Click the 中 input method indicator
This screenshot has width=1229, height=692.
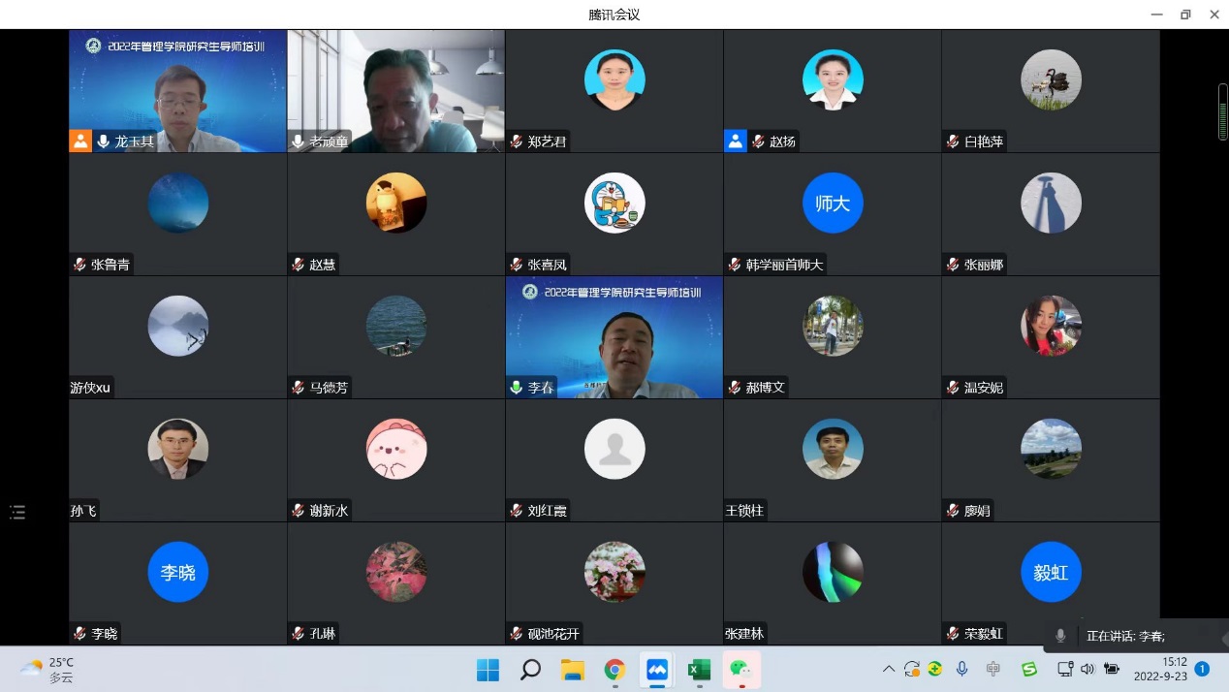coord(993,669)
